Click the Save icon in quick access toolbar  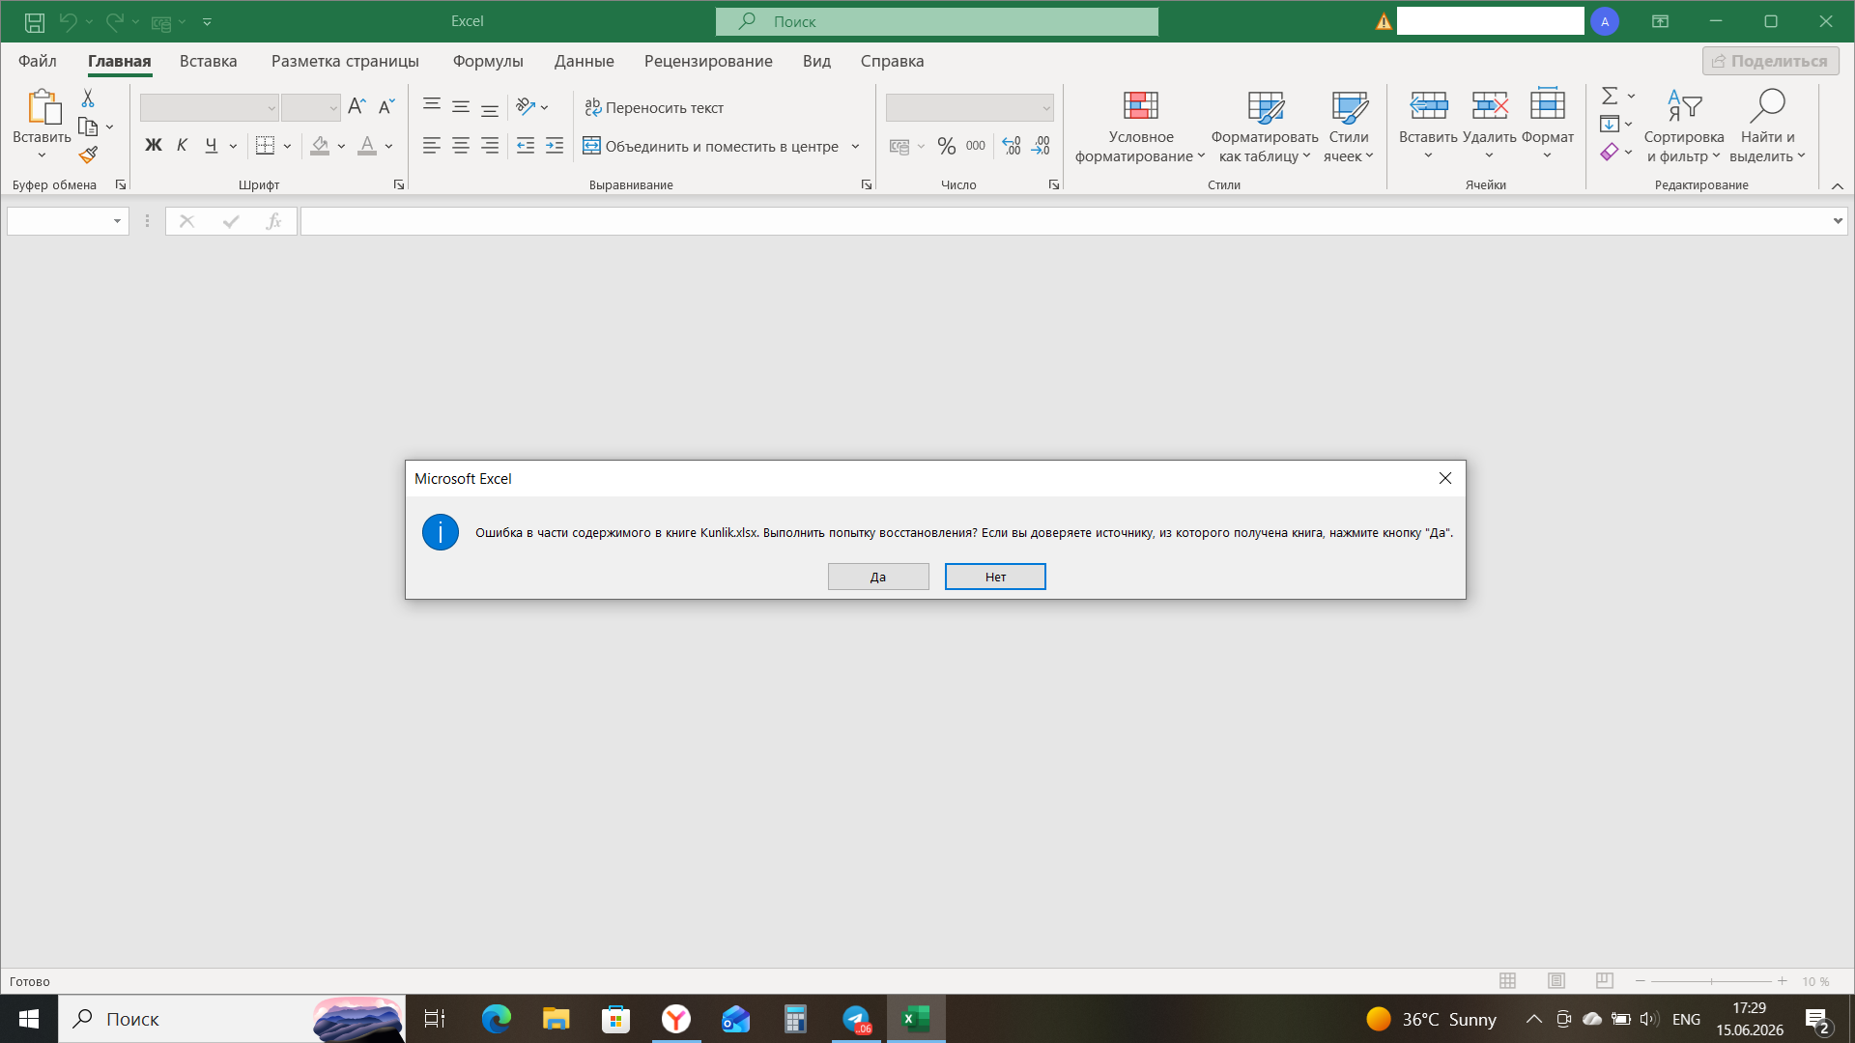pos(35,21)
